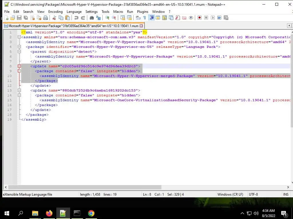Collapse the update fold on line 13

coord(19,90)
